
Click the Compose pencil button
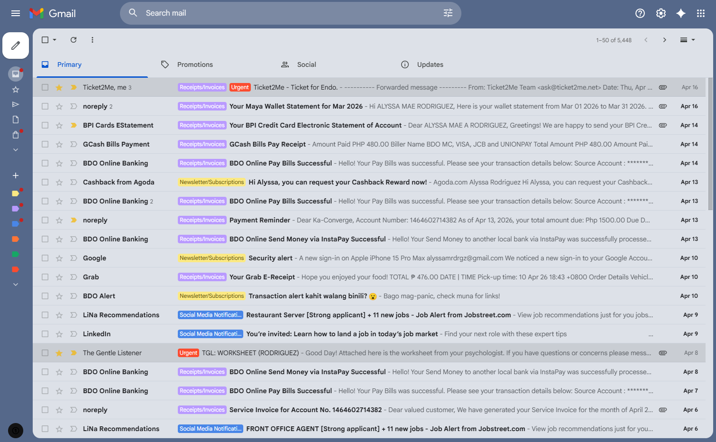point(16,46)
